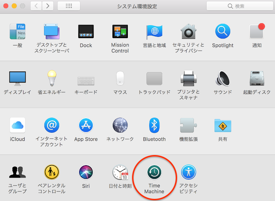Open the Dock preferences
275x201 pixels.
point(86,31)
